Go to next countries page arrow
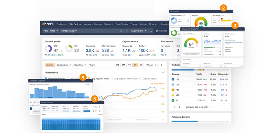Screen dimensions: 276x133 click(180, 107)
